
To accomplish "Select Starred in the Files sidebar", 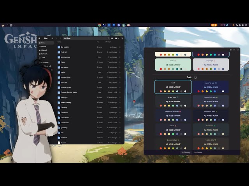I will [46, 50].
